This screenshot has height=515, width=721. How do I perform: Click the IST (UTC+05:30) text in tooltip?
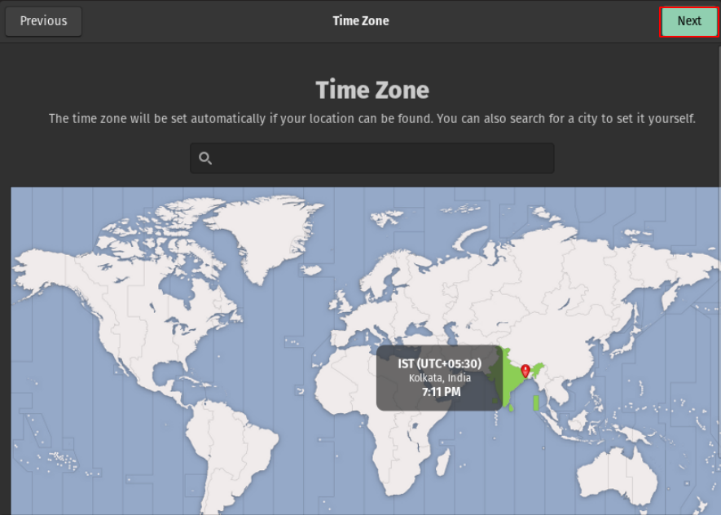point(440,363)
